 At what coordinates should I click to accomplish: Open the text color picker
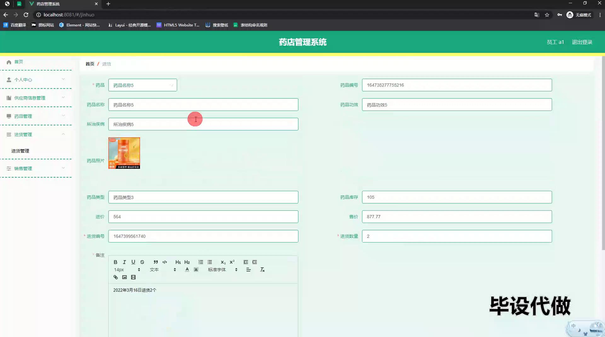click(187, 269)
